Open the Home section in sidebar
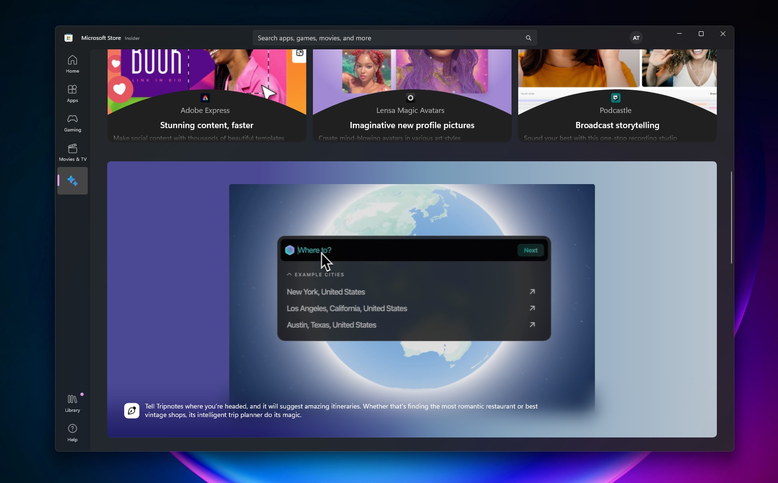 pos(73,64)
